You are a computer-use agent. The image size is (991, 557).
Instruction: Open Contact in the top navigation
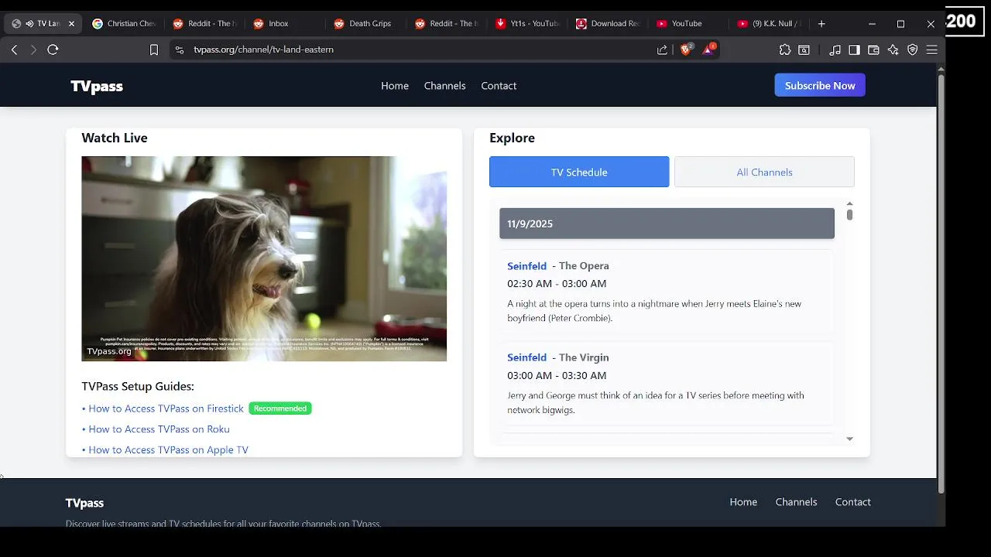tap(499, 86)
